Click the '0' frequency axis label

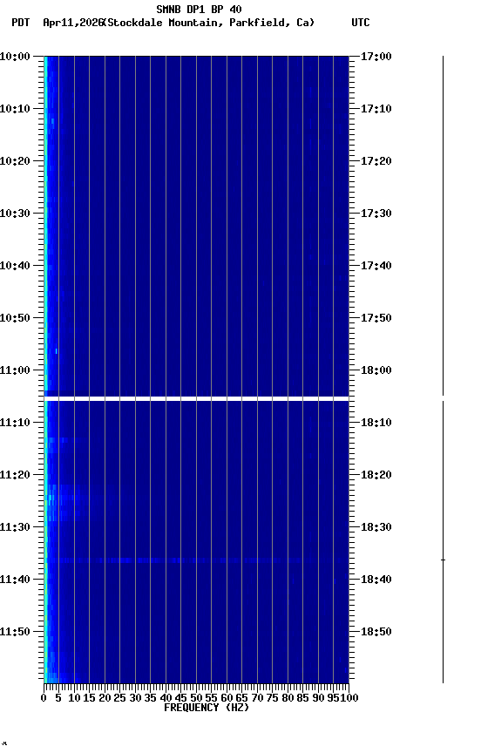pyautogui.click(x=44, y=699)
